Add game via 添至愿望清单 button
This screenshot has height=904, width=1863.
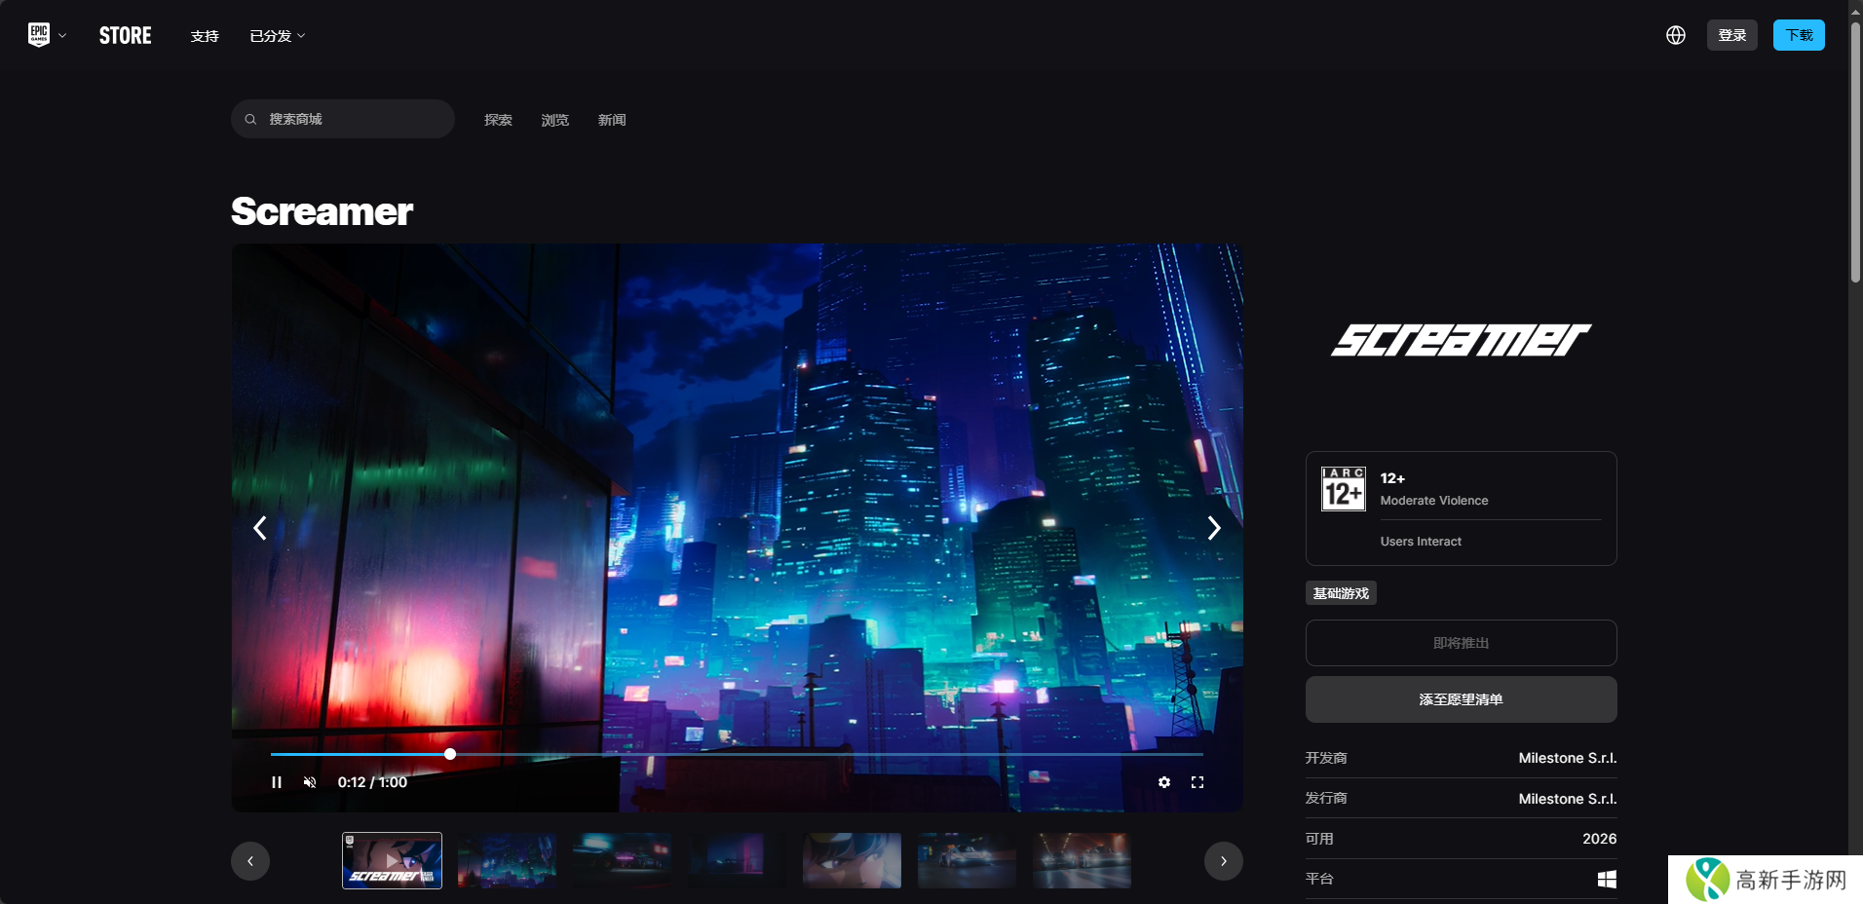(x=1461, y=699)
